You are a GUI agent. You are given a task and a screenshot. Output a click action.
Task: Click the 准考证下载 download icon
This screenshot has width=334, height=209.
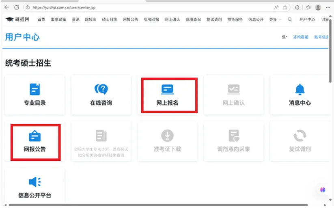click(x=167, y=136)
